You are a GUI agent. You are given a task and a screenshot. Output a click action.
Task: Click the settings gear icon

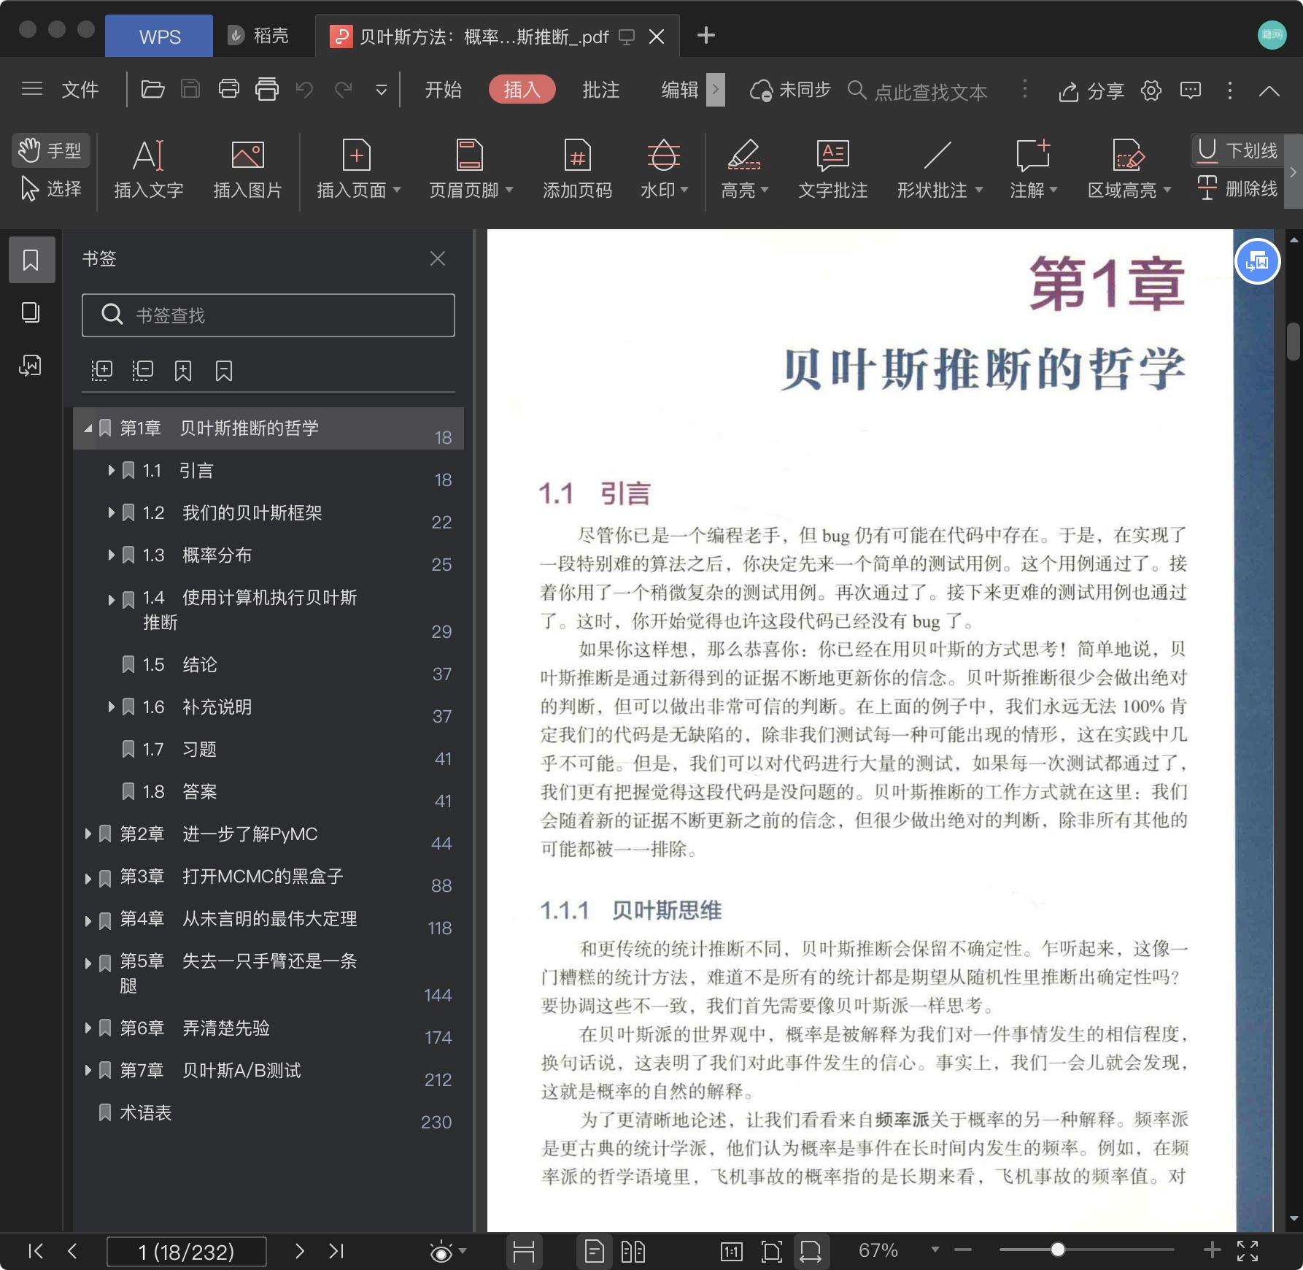point(1151,91)
